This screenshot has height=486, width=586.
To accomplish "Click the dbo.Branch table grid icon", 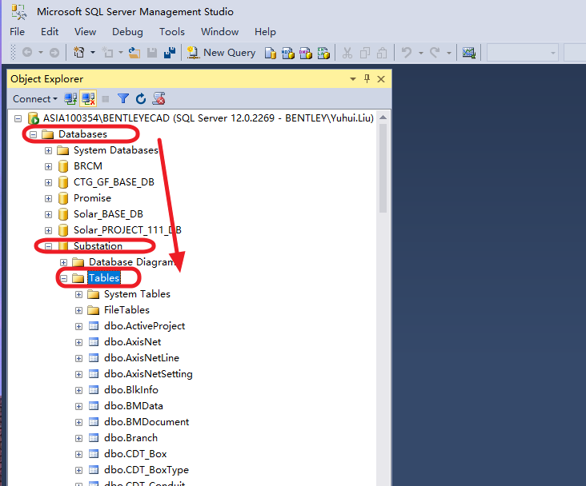I will pos(94,438).
